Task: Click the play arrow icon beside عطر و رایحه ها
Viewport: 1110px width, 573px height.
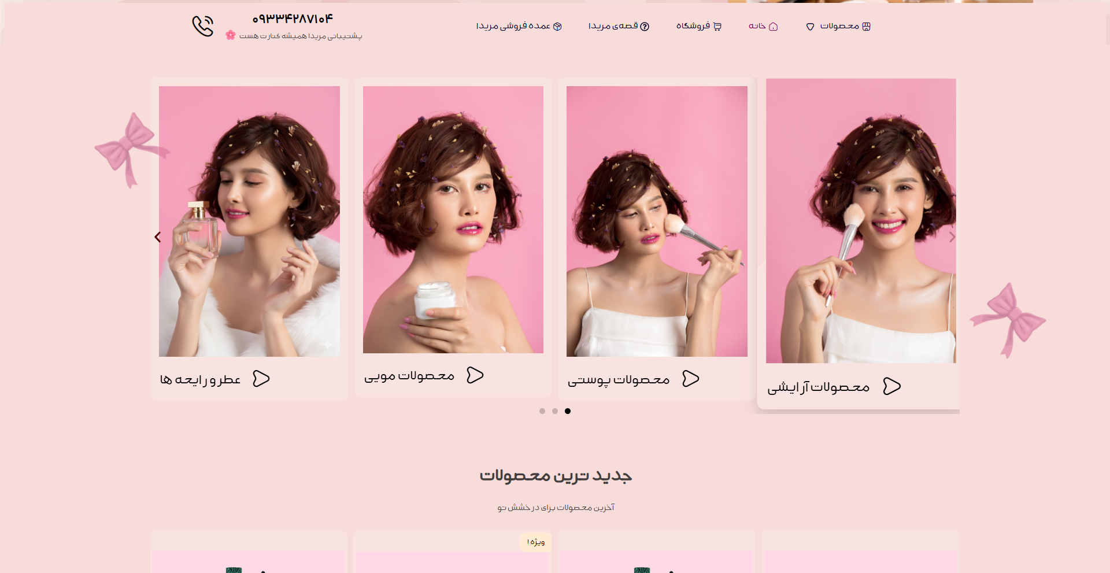Action: (x=261, y=379)
